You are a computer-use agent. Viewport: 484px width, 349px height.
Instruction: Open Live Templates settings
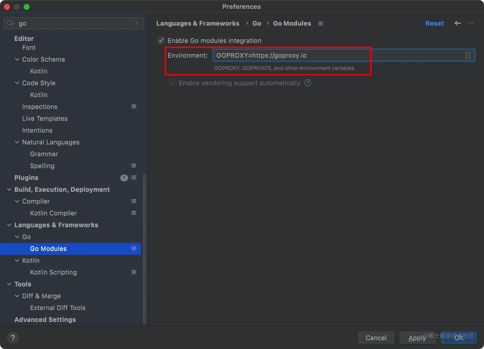coord(45,118)
